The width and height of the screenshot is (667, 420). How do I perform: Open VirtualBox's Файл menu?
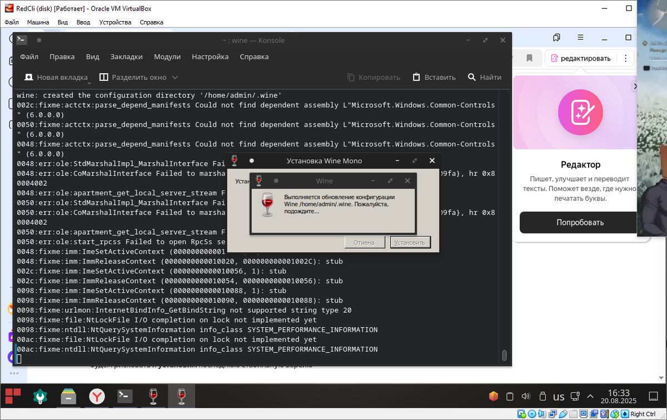(x=12, y=22)
